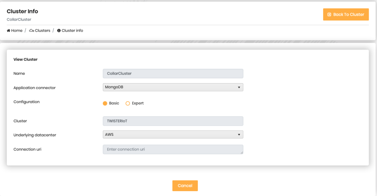This screenshot has width=377, height=196.
Task: Click the Expert radio label text
Action: pos(138,103)
